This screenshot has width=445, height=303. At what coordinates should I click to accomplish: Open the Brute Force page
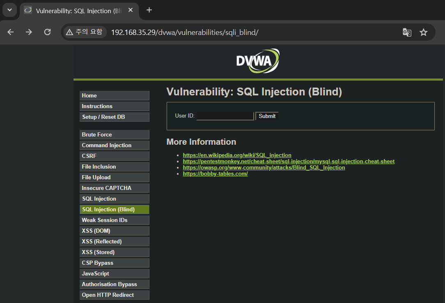pyautogui.click(x=115, y=135)
